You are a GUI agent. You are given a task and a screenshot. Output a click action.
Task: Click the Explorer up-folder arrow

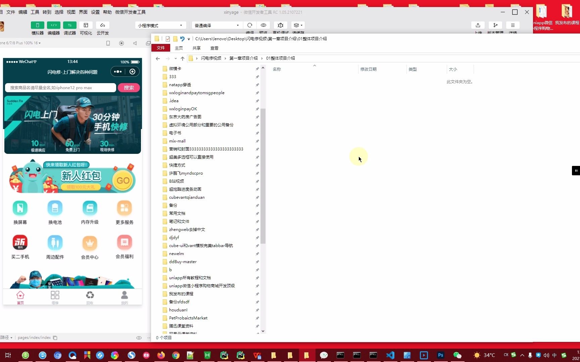click(183, 58)
